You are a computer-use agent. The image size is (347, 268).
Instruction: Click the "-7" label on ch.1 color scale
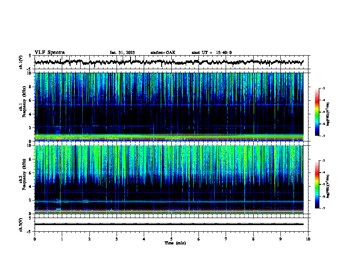(x=323, y=136)
